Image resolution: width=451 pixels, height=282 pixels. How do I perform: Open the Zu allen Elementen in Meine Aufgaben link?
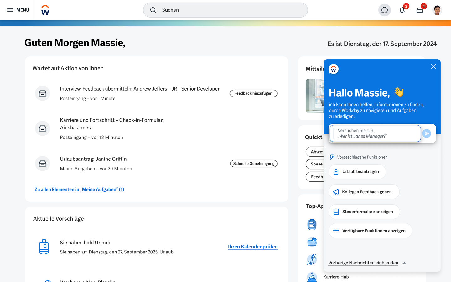coord(79,189)
